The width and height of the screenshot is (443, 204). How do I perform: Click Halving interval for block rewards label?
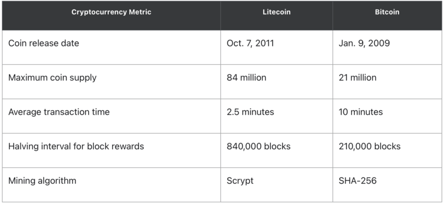pos(76,146)
